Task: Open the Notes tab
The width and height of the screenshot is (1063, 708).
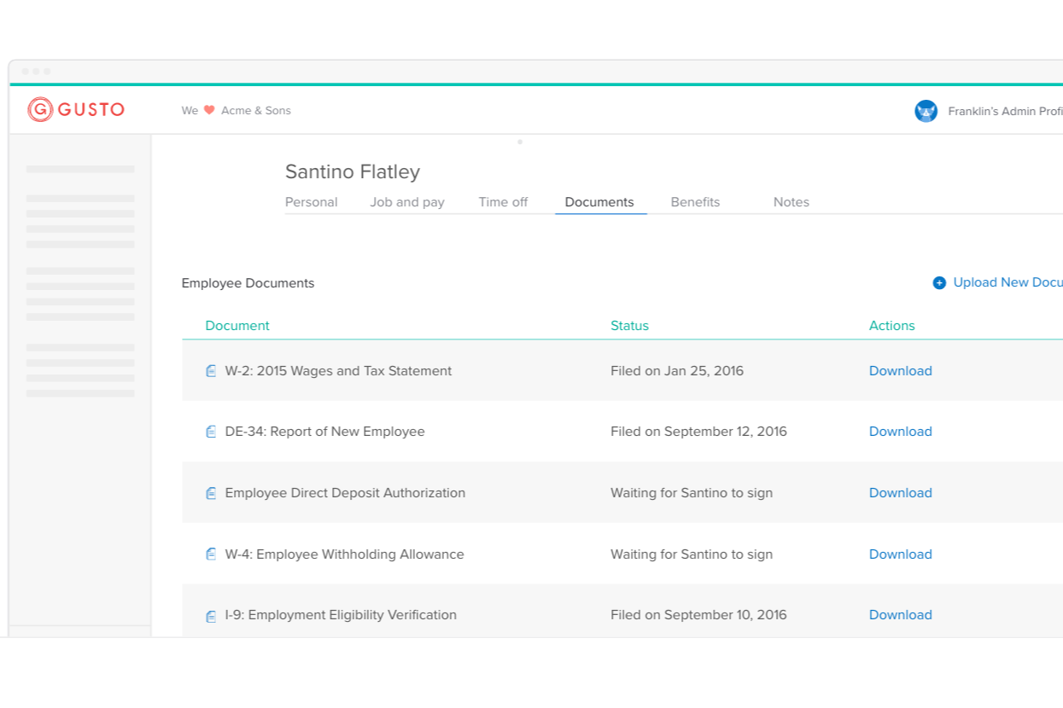Action: pos(791,202)
